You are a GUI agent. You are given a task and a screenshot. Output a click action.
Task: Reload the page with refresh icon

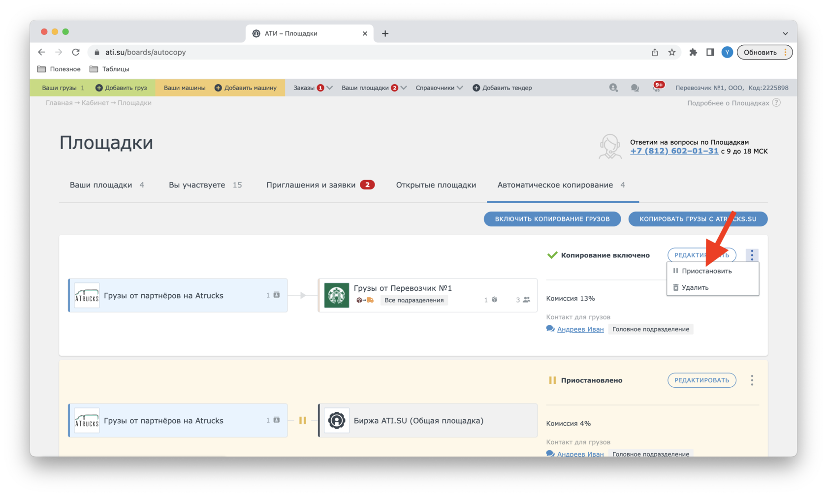(76, 52)
